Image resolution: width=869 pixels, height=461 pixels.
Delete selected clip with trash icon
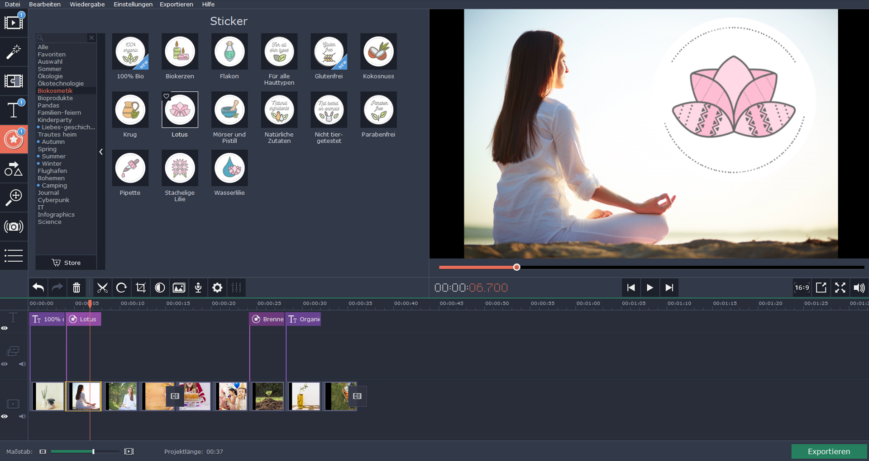(x=76, y=287)
